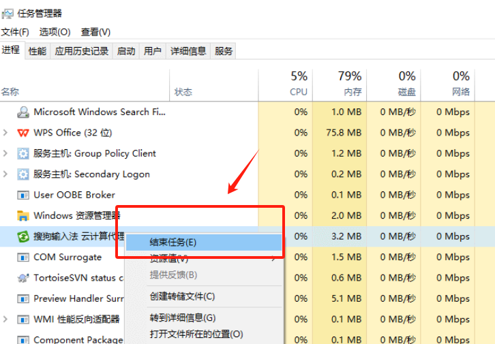Select the COM Surrogate process row
This screenshot has height=344, width=495.
click(67, 257)
